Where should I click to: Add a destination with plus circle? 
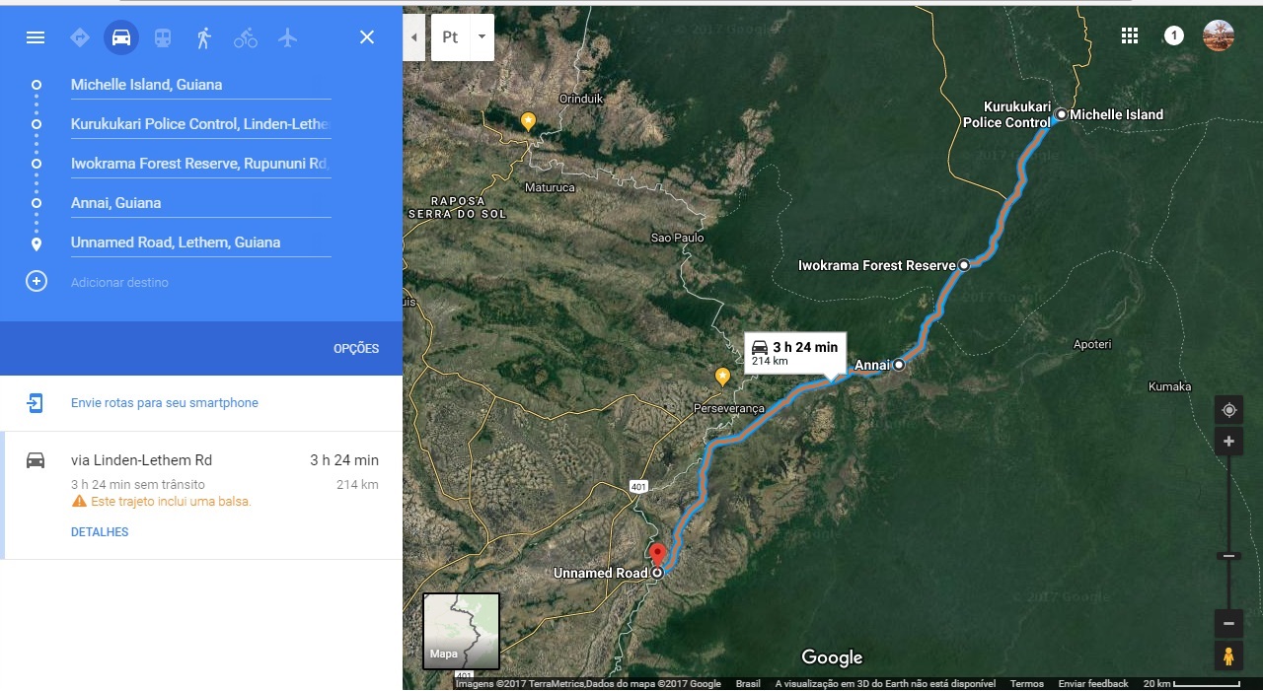37,282
